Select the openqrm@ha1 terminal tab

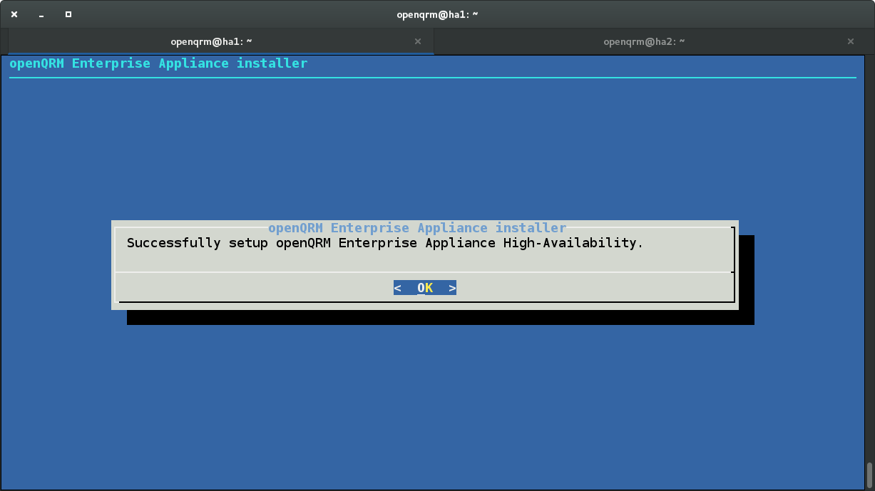click(x=221, y=41)
